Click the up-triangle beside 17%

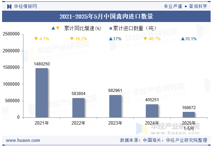pos(111,39)
